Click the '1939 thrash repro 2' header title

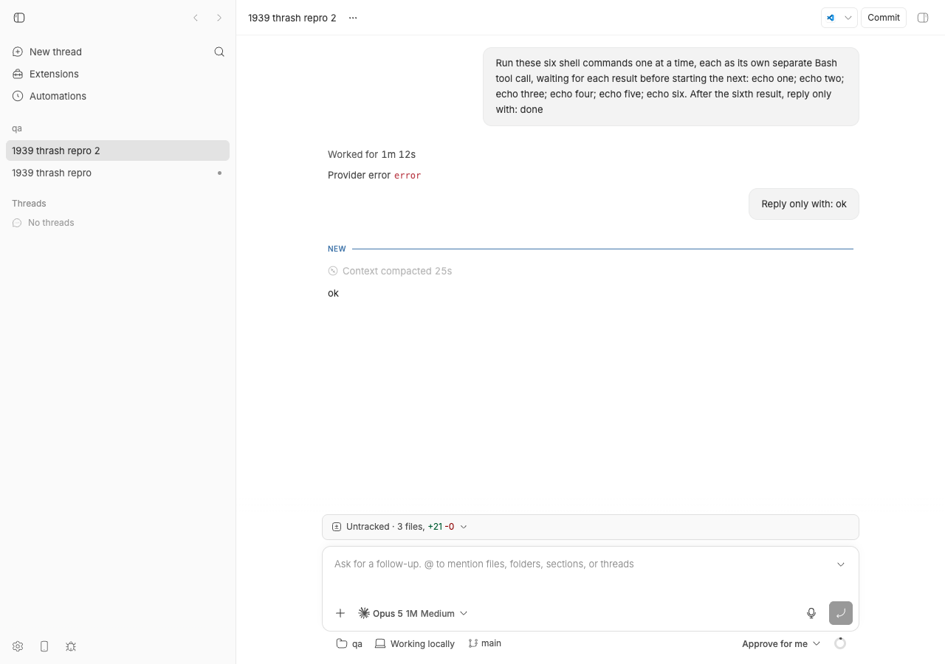click(292, 18)
